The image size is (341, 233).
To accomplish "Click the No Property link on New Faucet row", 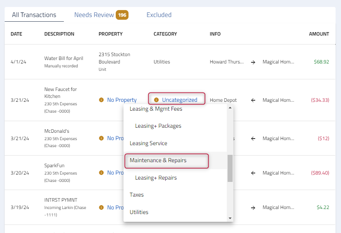I will click(121, 100).
